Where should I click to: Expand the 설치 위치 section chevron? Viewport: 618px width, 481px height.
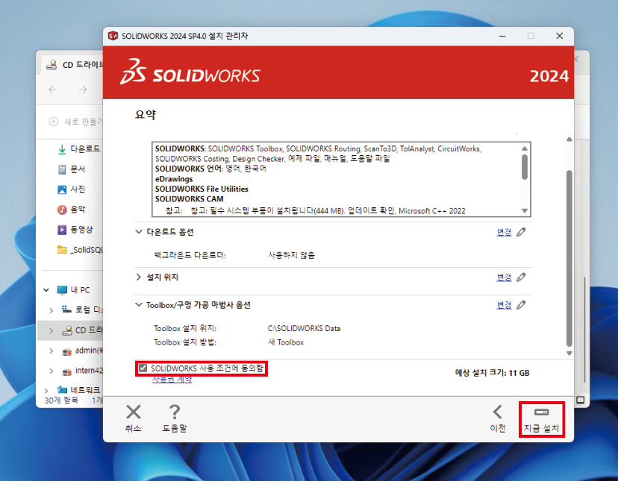(x=138, y=277)
